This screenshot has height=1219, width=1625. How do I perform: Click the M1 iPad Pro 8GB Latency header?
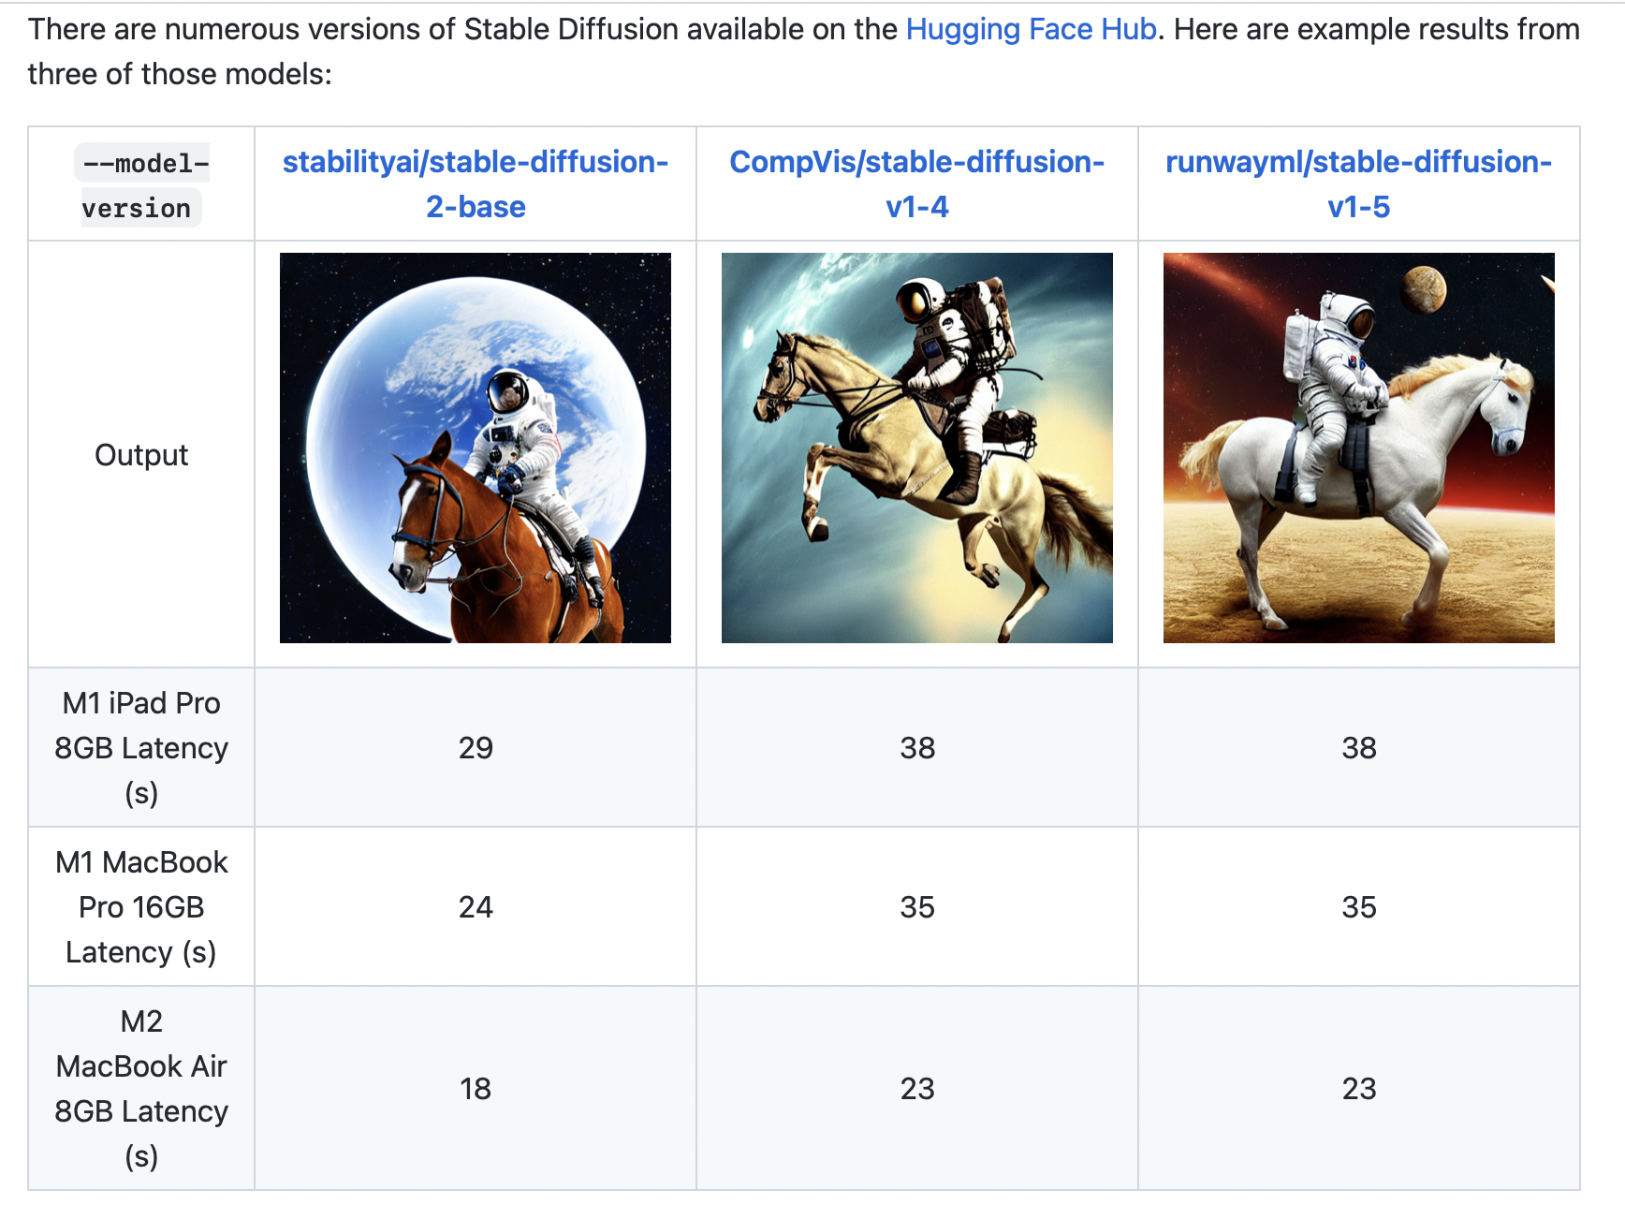141,747
